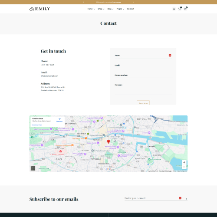The image size is (217, 217).
Task: Focus the Message text area
Action: 143,89
